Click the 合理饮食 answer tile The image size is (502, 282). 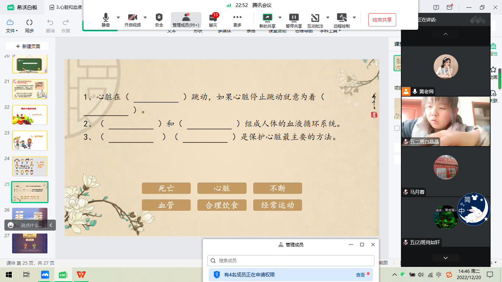tap(222, 205)
